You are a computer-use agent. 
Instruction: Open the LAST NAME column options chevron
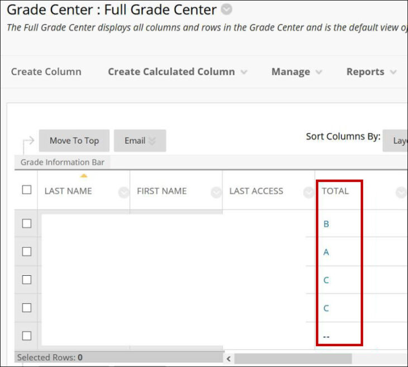pyautogui.click(x=124, y=193)
